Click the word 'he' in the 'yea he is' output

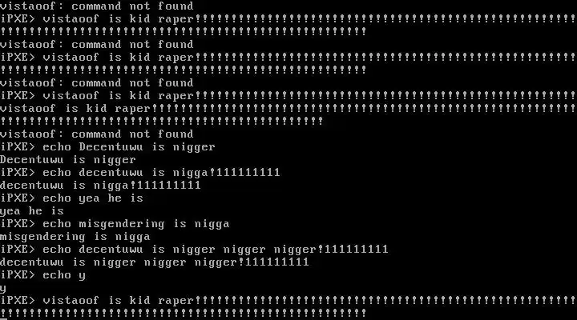(36, 211)
